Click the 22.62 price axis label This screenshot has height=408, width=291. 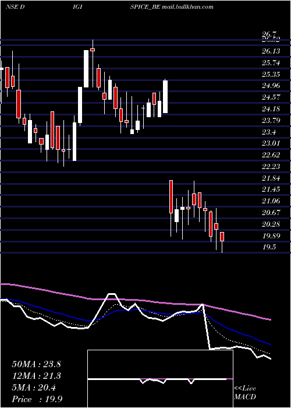pyautogui.click(x=271, y=155)
